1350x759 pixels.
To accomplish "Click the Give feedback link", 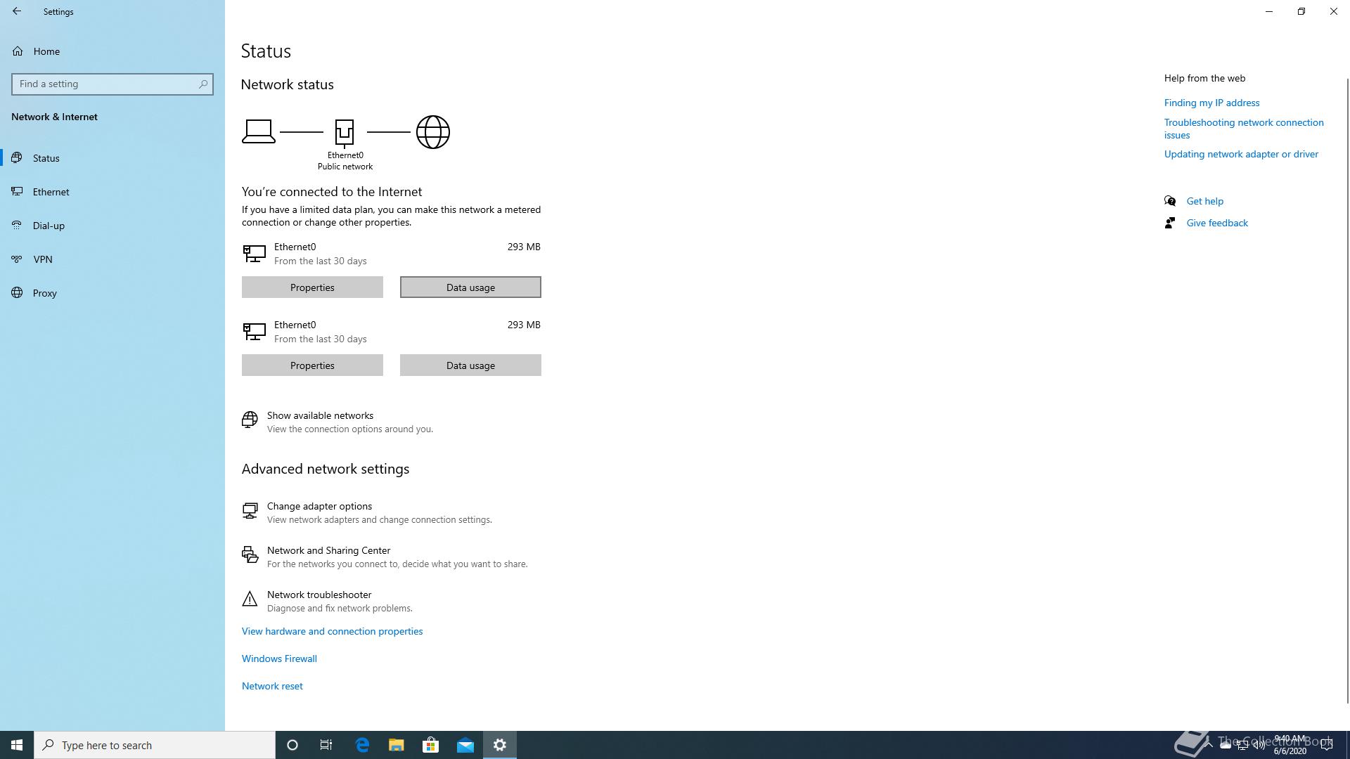I will [1217, 223].
